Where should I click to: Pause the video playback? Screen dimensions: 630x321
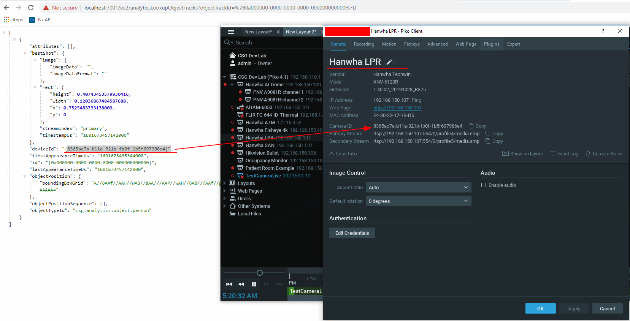click(254, 284)
